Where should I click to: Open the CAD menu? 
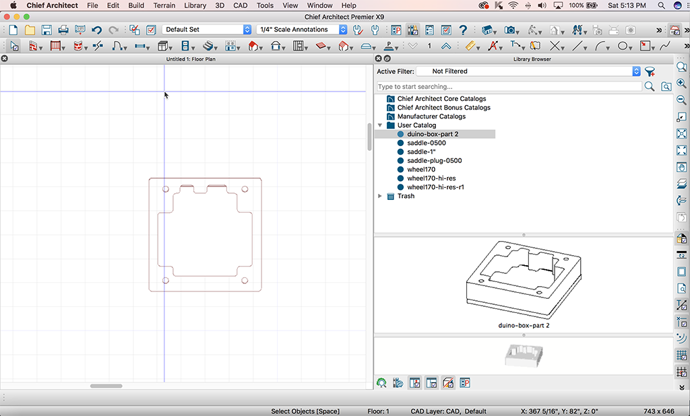click(x=241, y=5)
